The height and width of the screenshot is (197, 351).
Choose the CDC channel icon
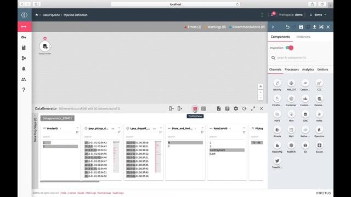(x=319, y=83)
